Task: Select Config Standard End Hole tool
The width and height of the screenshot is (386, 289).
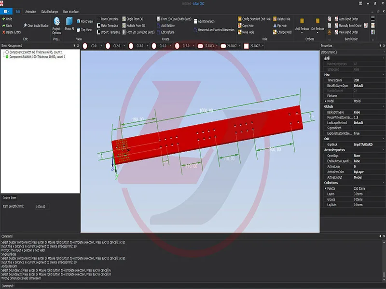Action: (240, 19)
